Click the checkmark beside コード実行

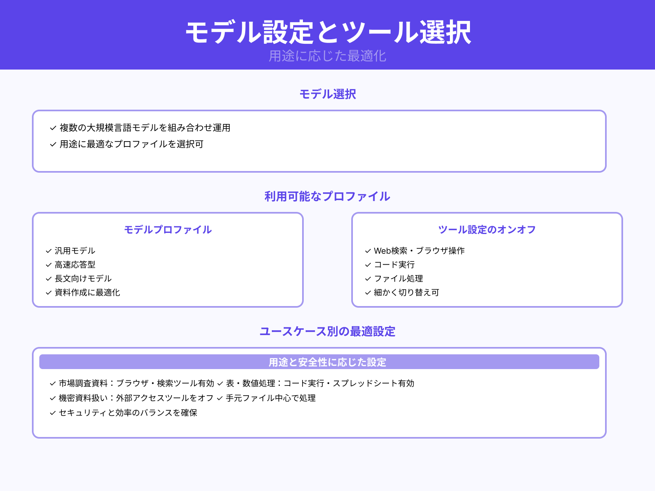[x=367, y=265]
